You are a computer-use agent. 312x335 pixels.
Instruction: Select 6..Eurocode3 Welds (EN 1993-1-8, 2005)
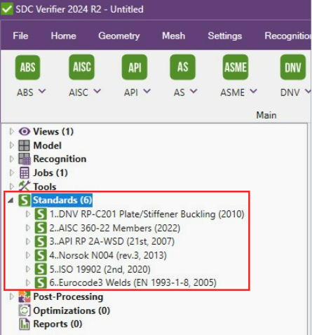(133, 282)
